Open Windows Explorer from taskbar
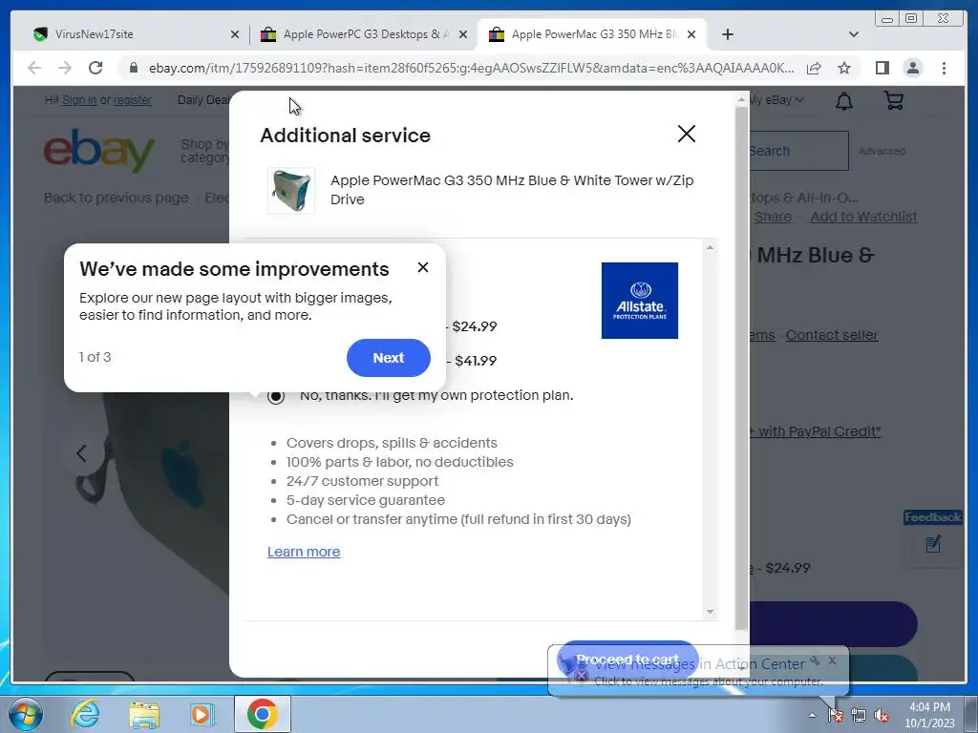The image size is (978, 733). [x=144, y=714]
